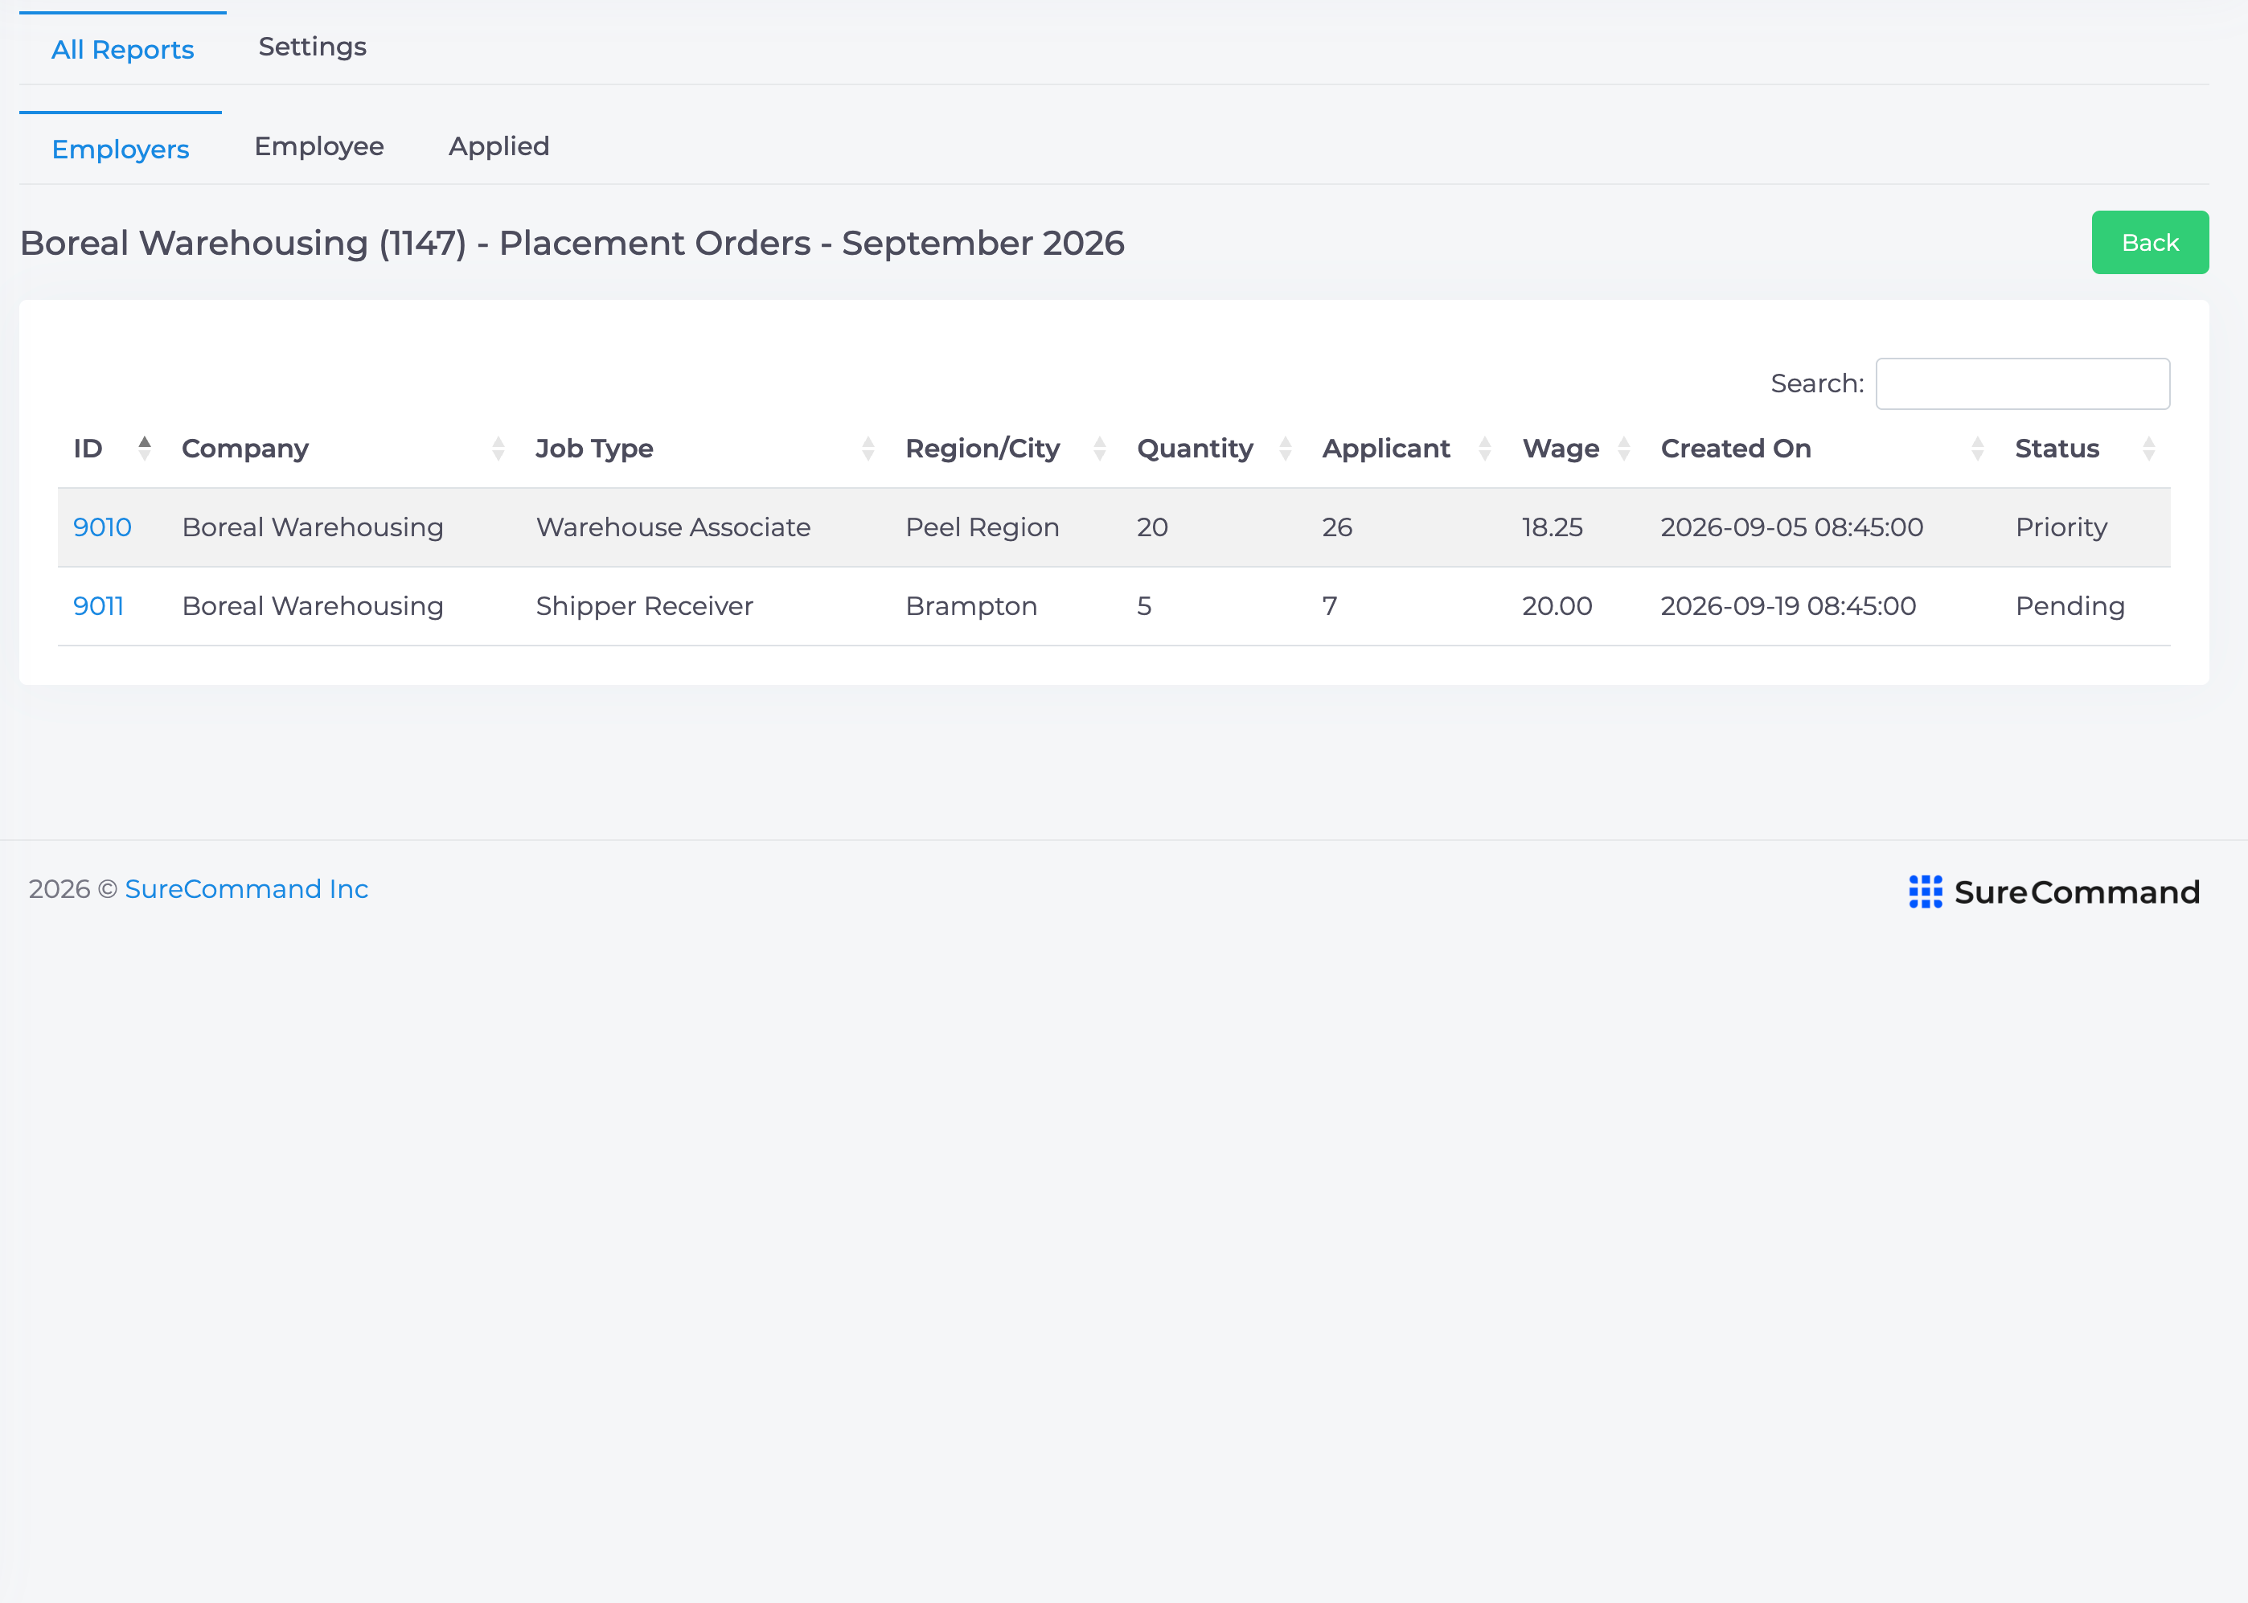Image resolution: width=2248 pixels, height=1603 pixels.
Task: Open the Applied sub-tab
Action: [498, 146]
